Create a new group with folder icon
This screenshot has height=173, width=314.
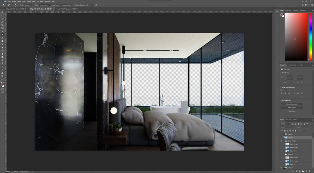tap(303, 171)
